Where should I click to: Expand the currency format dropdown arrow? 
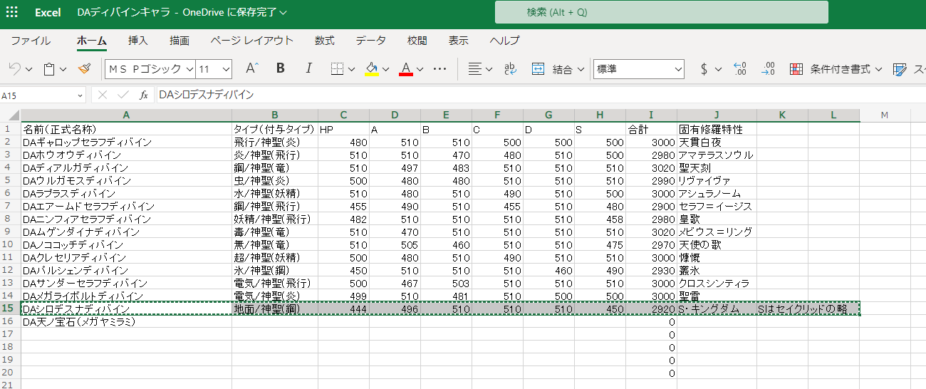click(x=718, y=70)
